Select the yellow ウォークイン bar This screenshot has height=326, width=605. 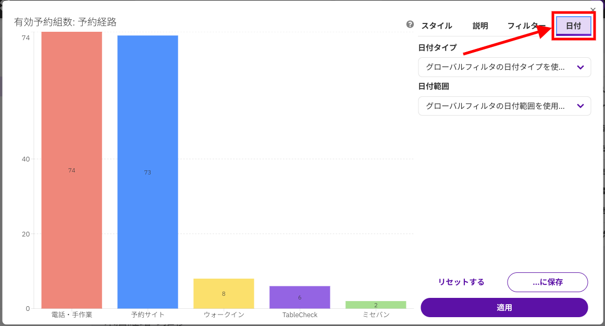tap(224, 293)
